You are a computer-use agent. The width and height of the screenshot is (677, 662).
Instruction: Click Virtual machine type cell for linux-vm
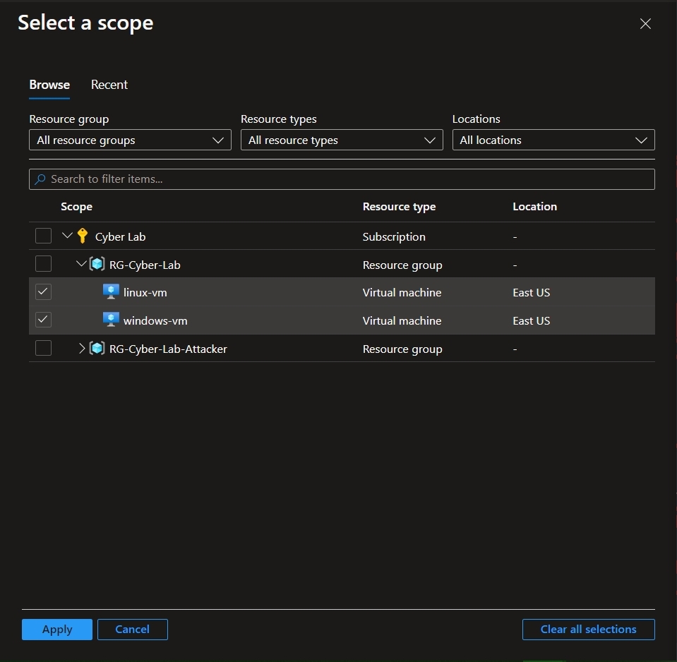[x=402, y=293]
